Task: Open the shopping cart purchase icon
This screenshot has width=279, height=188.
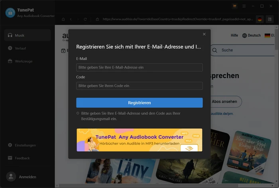Action: point(234,6)
